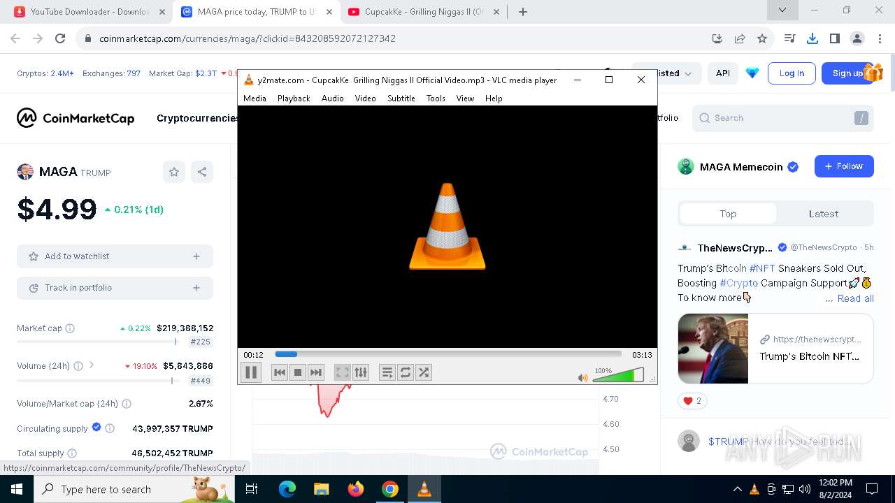The image size is (895, 503).
Task: Show hidden system tray icons
Action: tap(737, 489)
